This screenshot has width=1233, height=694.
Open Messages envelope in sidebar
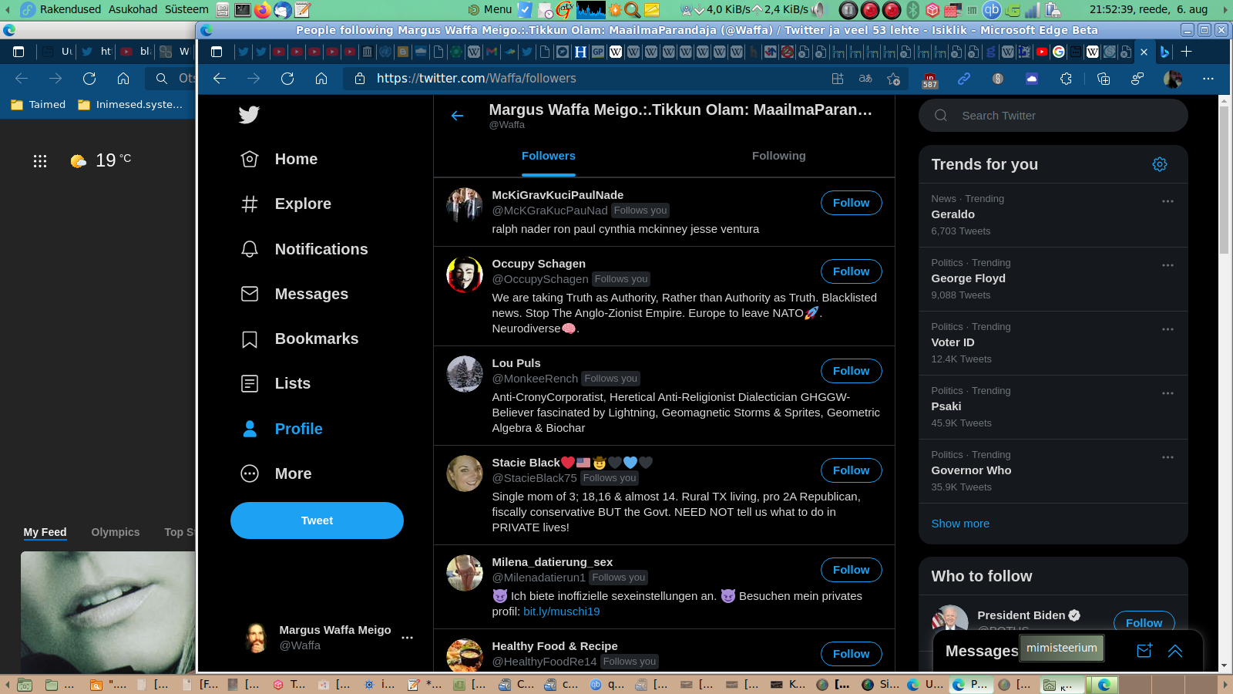click(x=294, y=294)
